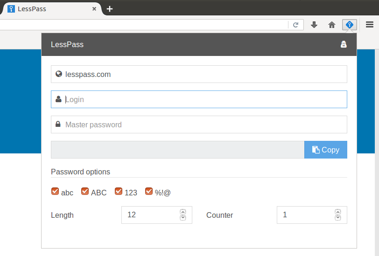379x256 pixels.
Task: Click the Password options heading
Action: click(x=80, y=172)
